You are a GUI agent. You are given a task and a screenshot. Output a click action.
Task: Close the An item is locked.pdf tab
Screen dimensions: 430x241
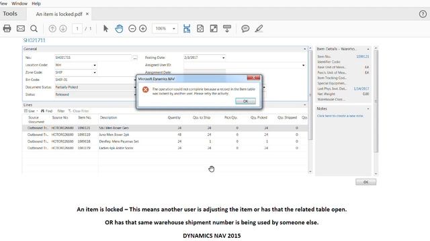pyautogui.click(x=87, y=13)
